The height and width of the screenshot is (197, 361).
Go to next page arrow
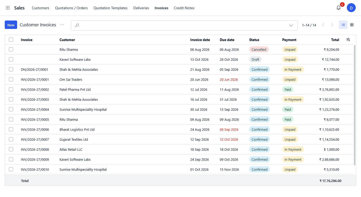click(332, 25)
